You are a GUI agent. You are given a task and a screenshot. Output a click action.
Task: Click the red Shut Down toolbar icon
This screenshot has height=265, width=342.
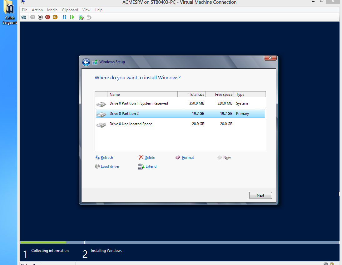coord(47,17)
